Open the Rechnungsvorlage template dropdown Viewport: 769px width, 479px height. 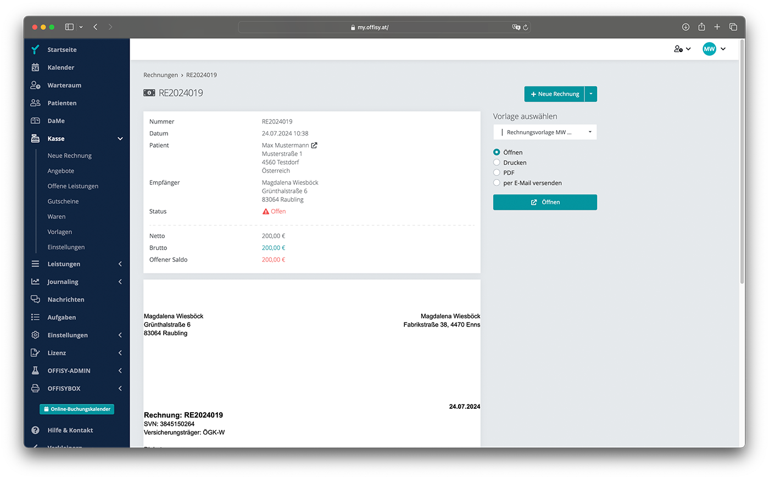(545, 132)
